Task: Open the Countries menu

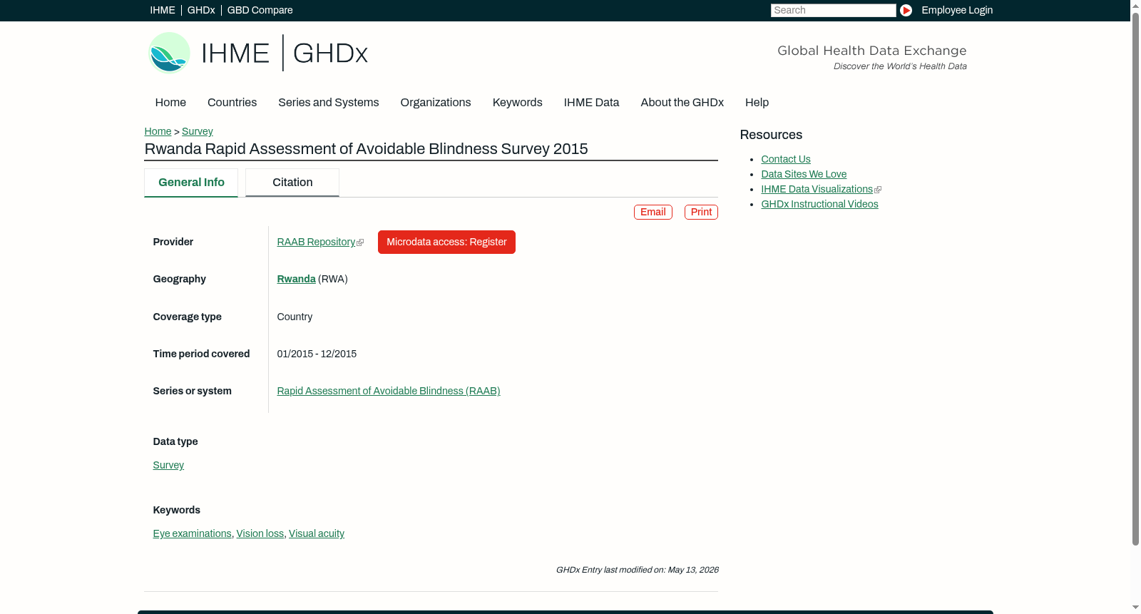Action: pos(232,102)
